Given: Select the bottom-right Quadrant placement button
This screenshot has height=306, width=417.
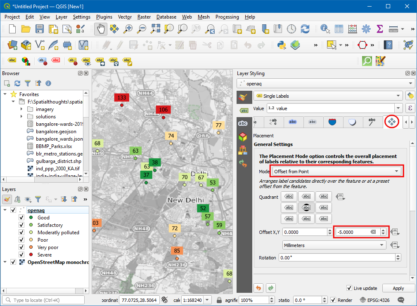Looking at the screenshot, I should 324,219.
